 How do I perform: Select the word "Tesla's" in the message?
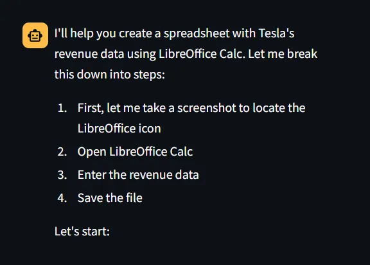(x=276, y=33)
